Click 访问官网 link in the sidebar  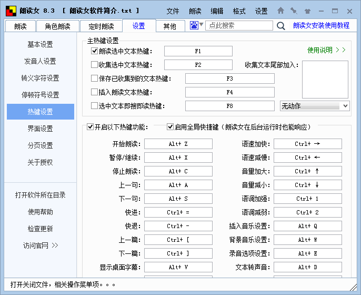click(x=41, y=245)
